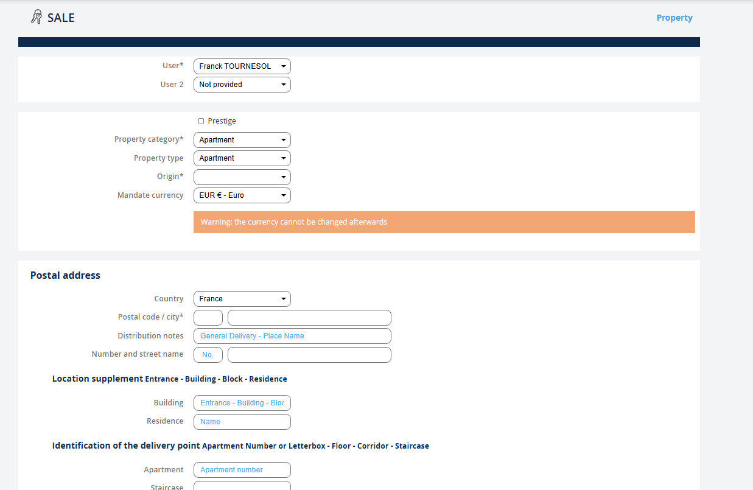Focus the city name field
Image resolution: width=753 pixels, height=490 pixels.
309,318
